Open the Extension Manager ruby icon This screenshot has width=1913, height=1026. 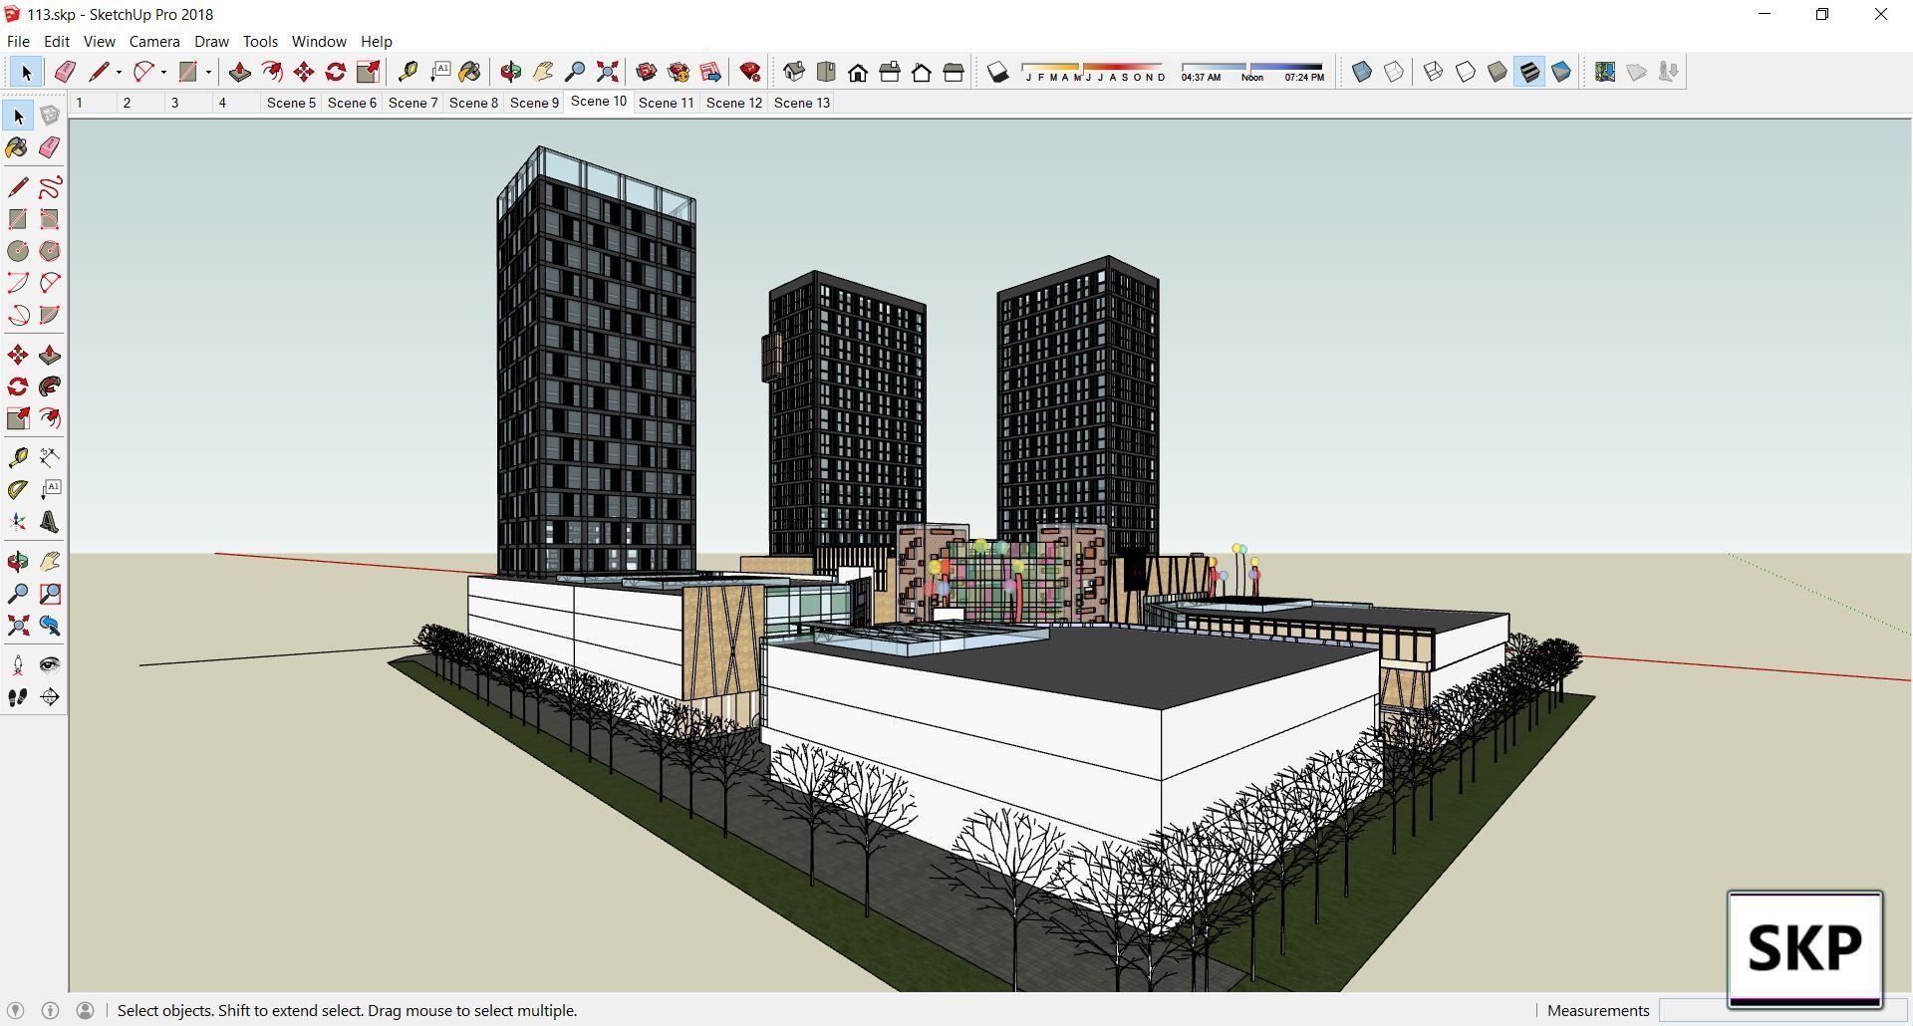pyautogui.click(x=750, y=72)
